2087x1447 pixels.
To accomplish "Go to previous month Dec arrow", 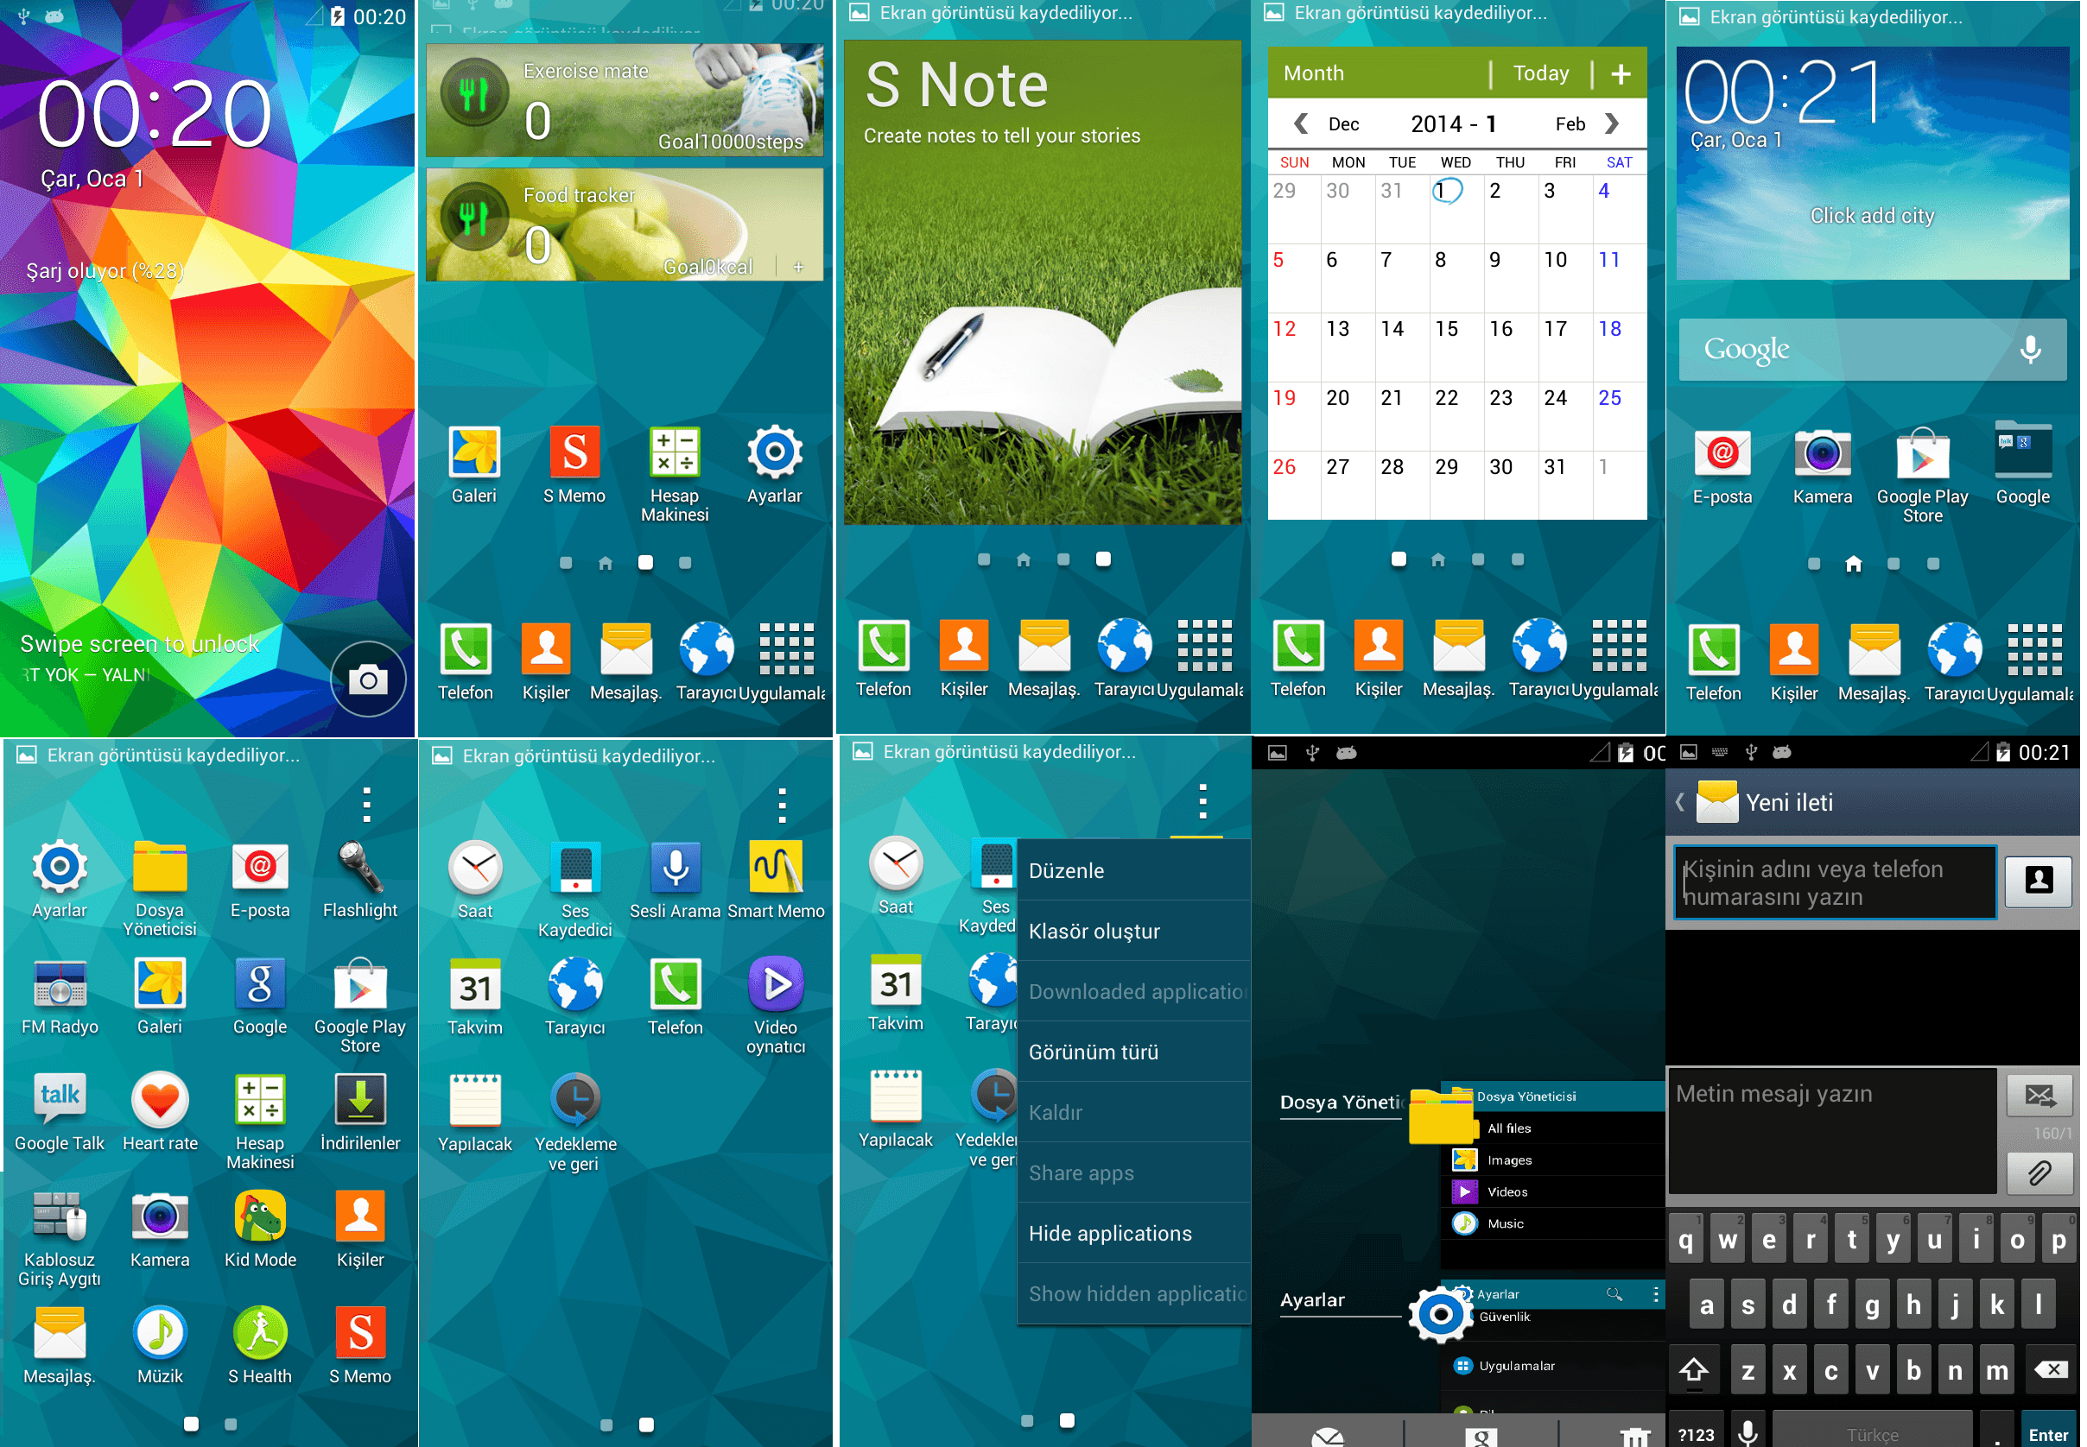I will click(1301, 124).
